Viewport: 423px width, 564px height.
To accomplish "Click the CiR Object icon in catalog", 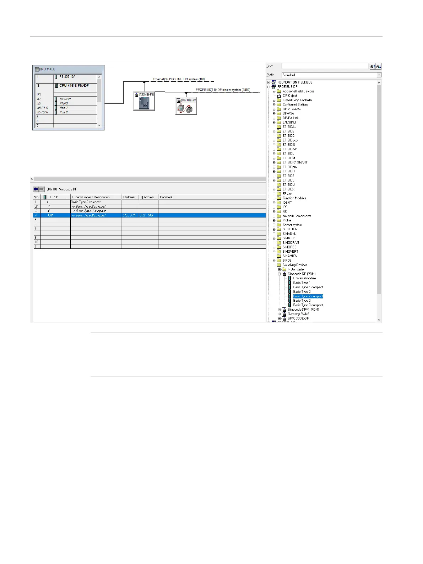I will click(x=279, y=96).
